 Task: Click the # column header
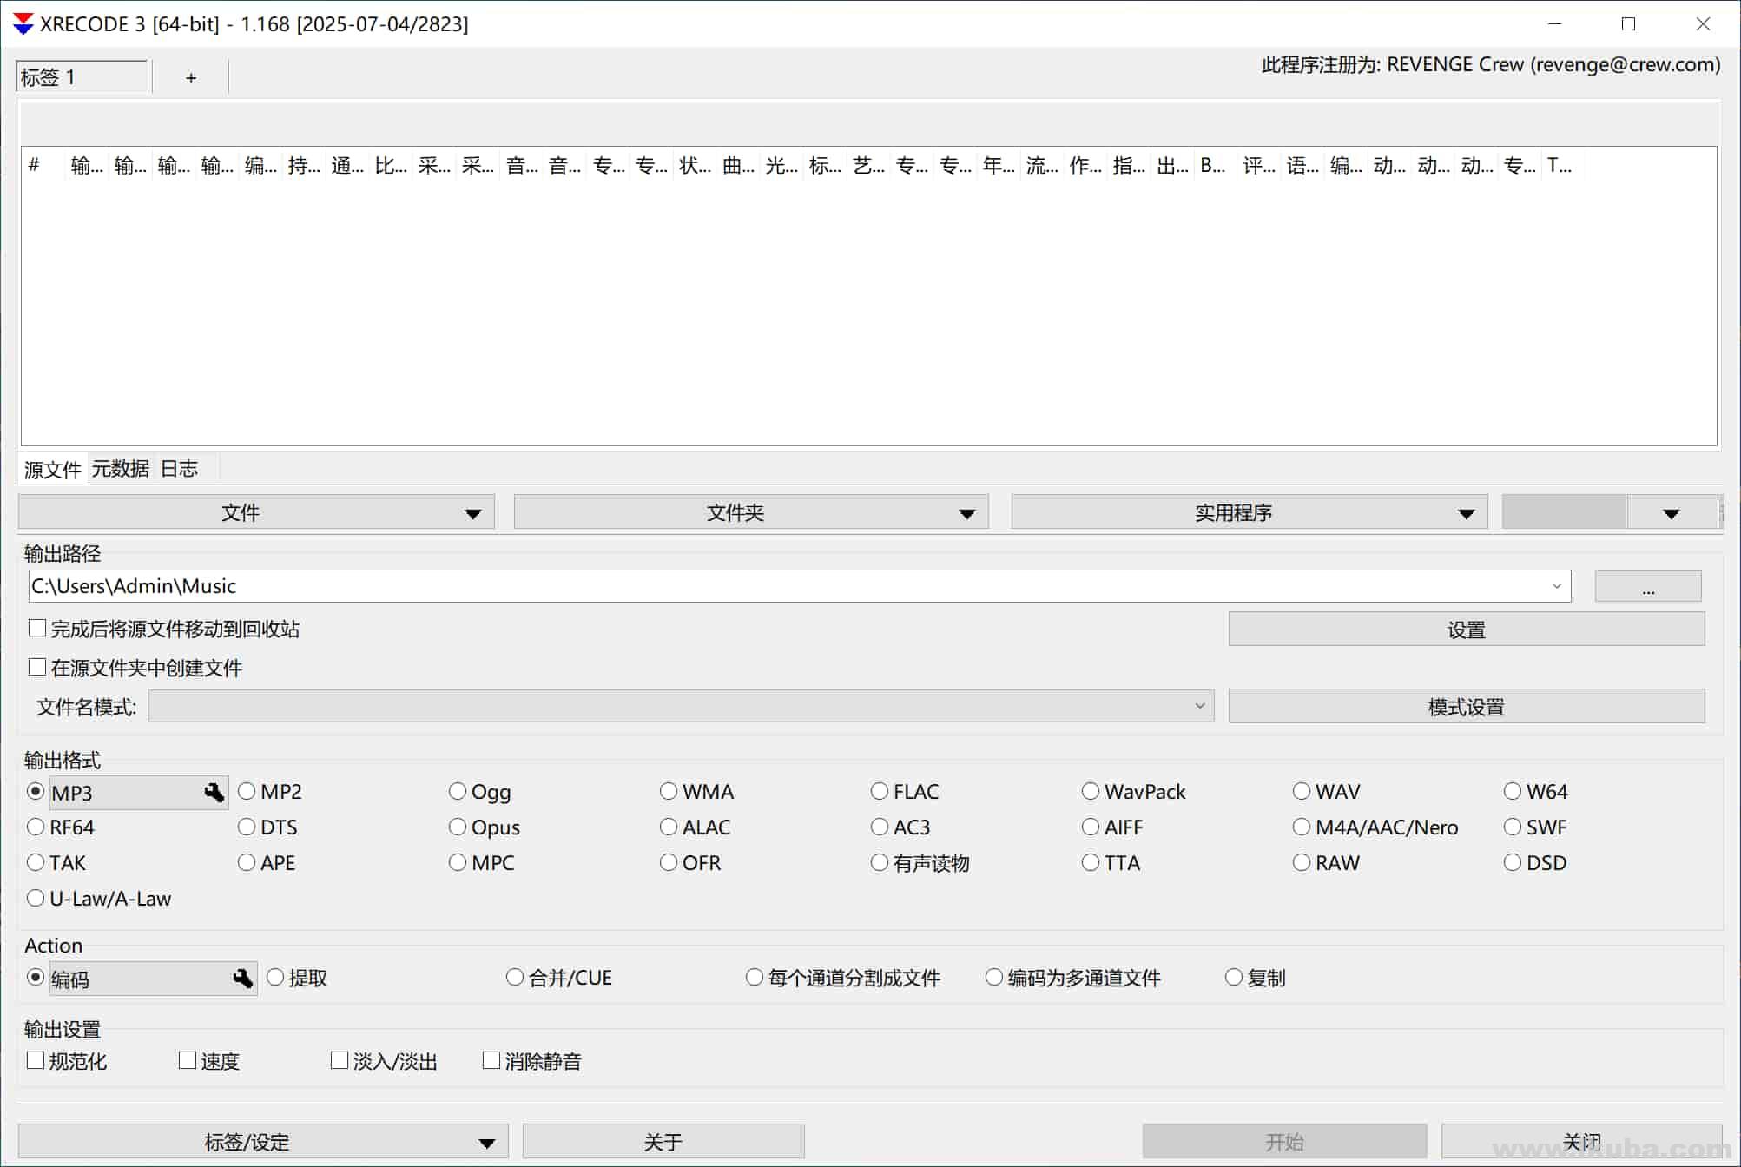(43, 165)
